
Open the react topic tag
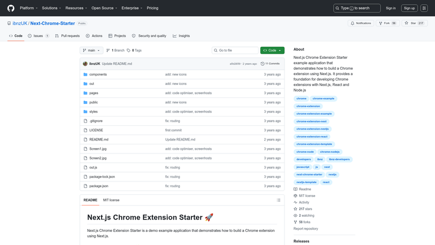[x=326, y=182]
